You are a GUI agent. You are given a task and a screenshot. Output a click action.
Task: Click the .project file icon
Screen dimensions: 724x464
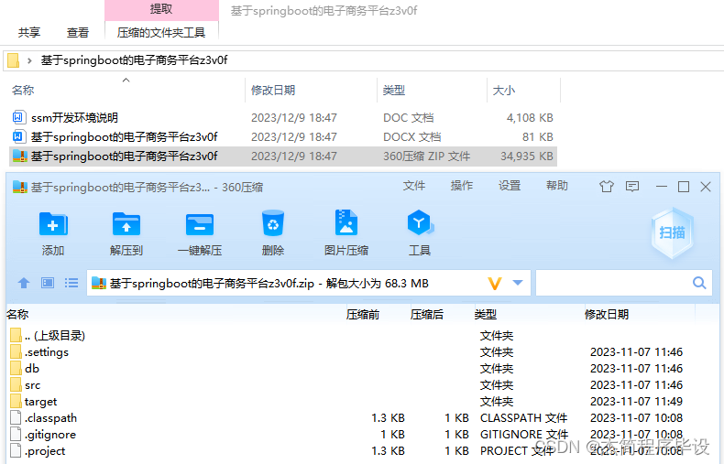(x=16, y=450)
